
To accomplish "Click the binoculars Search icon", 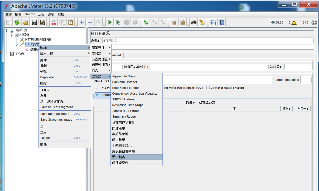I will 193,22.
